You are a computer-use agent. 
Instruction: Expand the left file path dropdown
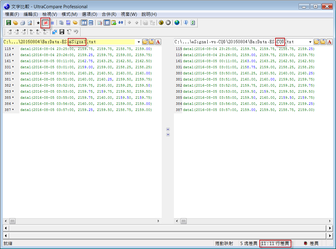[139, 42]
